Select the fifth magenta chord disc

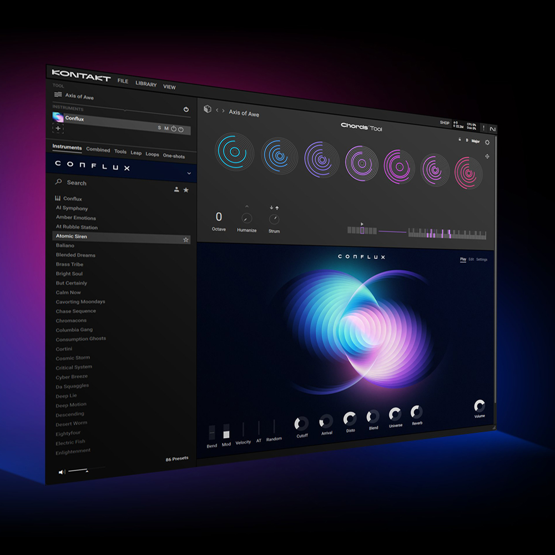coord(399,167)
